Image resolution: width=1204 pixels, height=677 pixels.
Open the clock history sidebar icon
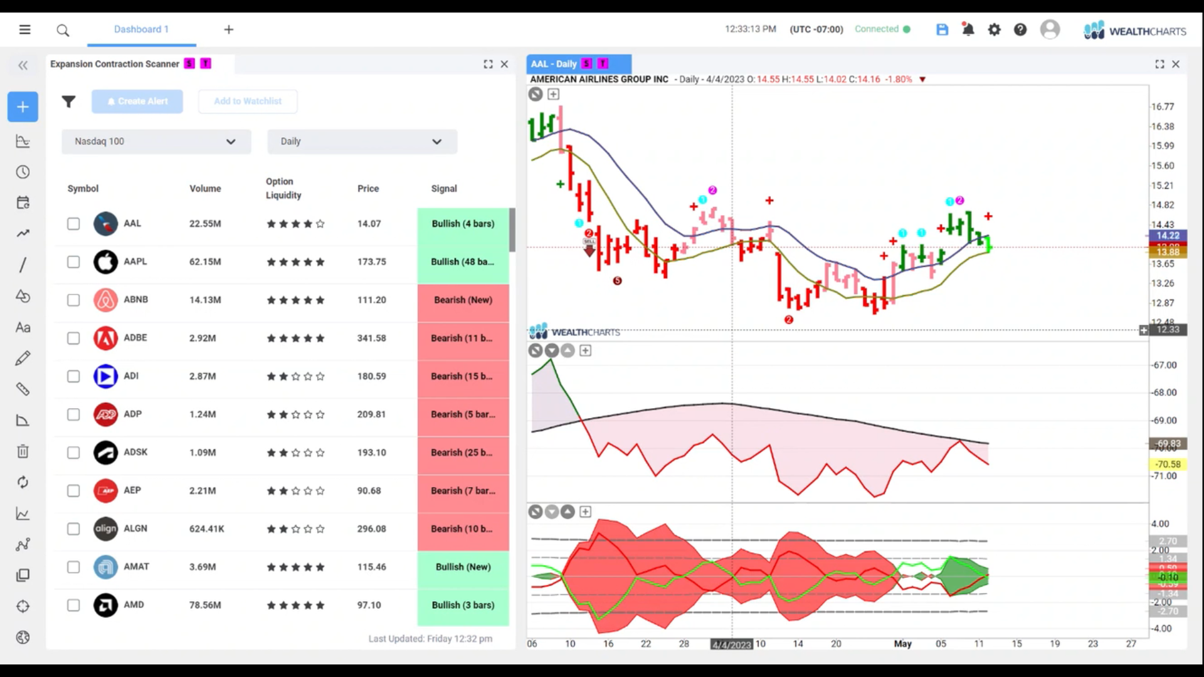23,172
